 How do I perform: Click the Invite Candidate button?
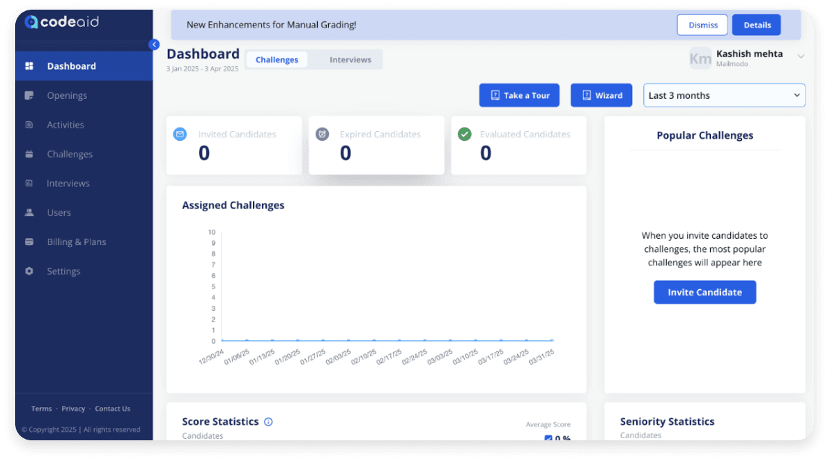[705, 292]
